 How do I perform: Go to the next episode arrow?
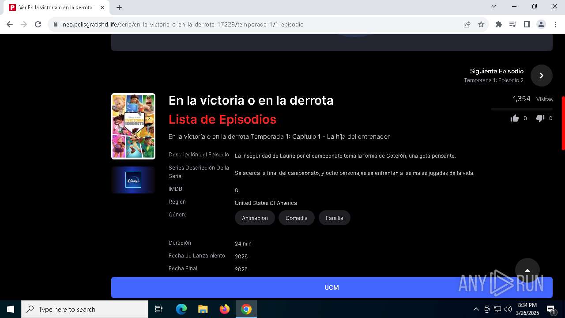(x=542, y=76)
